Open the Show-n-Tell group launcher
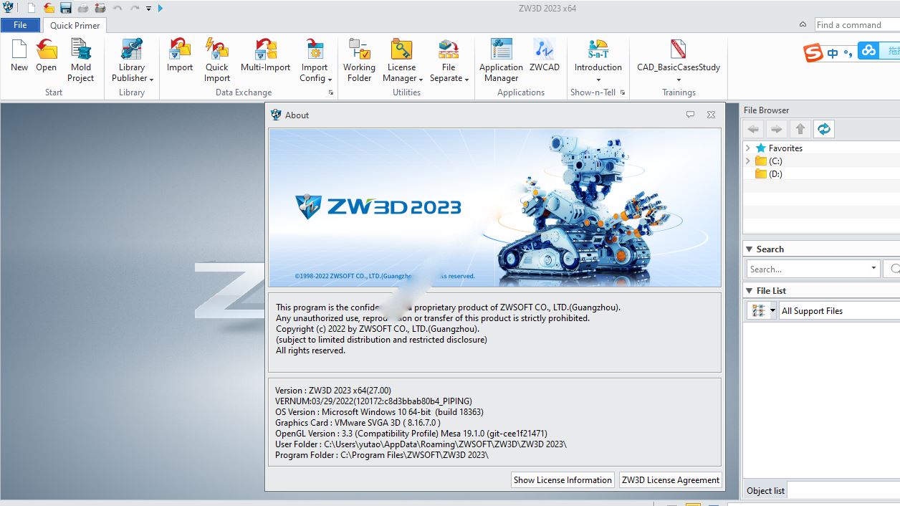The height and width of the screenshot is (506, 900). [623, 93]
